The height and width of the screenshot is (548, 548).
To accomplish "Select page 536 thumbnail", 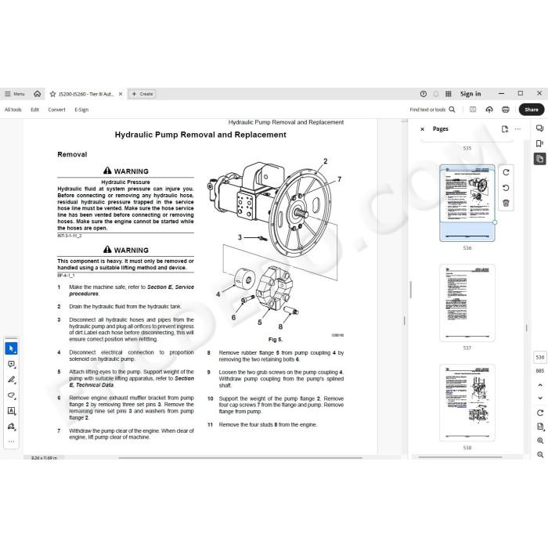I will click(467, 203).
